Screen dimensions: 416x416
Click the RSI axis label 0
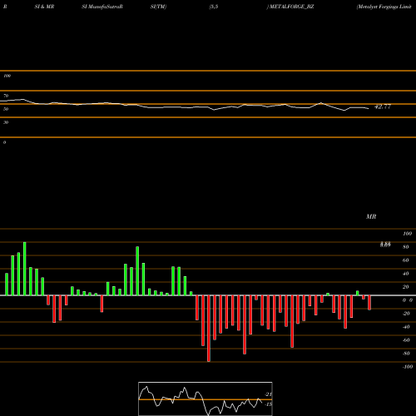(x=4, y=142)
